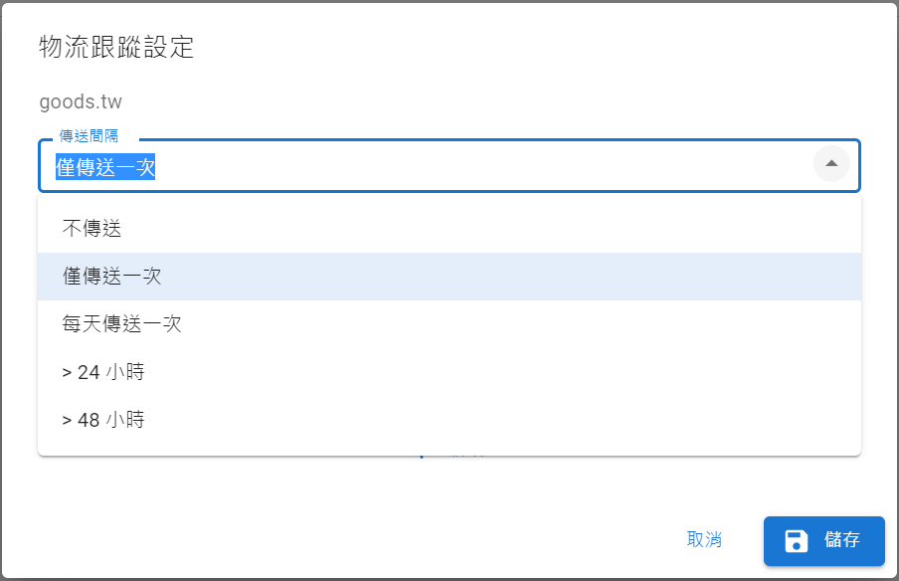The image size is (899, 581).
Task: Click the 儲存 text on the blue button
Action: click(842, 539)
